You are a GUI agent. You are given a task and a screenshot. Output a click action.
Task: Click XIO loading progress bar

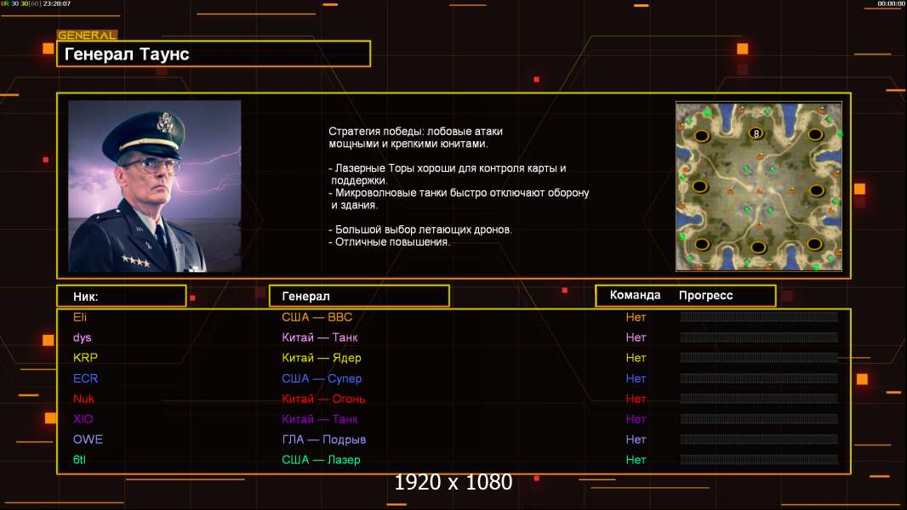pyautogui.click(x=758, y=419)
